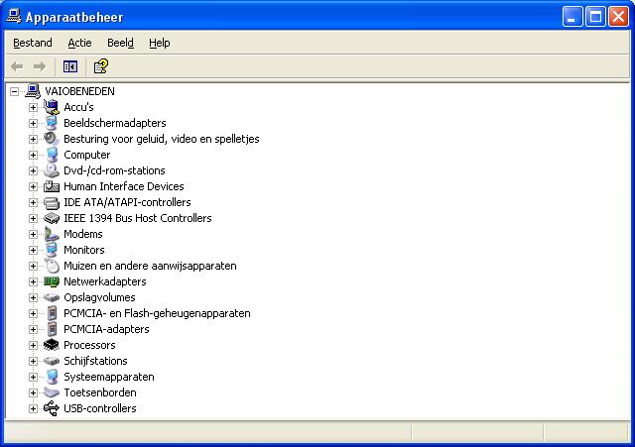Click the Forward arrow toolbar icon

pyautogui.click(x=40, y=66)
